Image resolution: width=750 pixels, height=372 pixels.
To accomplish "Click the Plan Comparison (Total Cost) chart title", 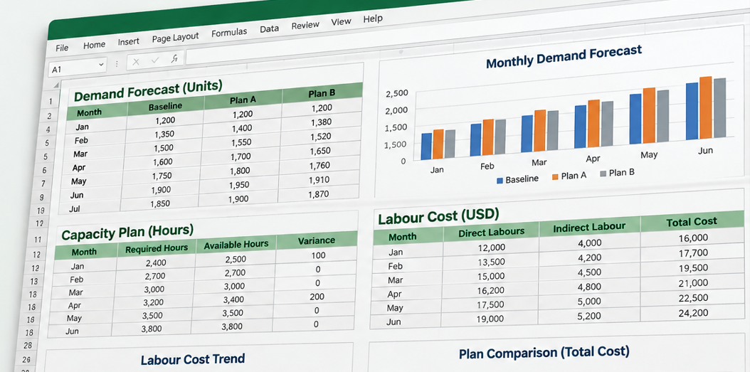I will click(544, 353).
